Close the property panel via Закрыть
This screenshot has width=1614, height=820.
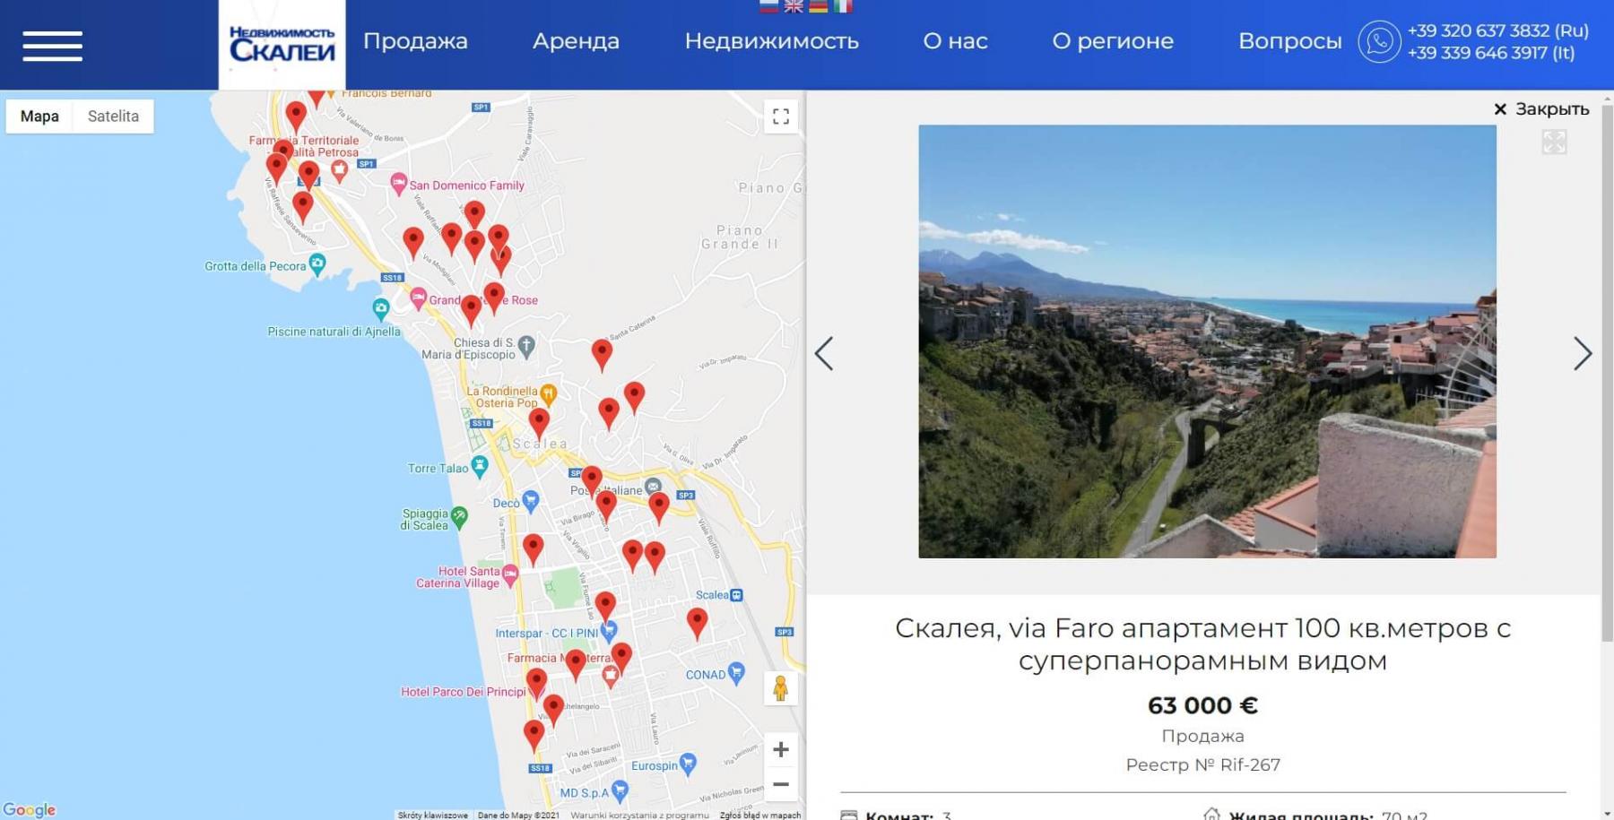click(1541, 109)
